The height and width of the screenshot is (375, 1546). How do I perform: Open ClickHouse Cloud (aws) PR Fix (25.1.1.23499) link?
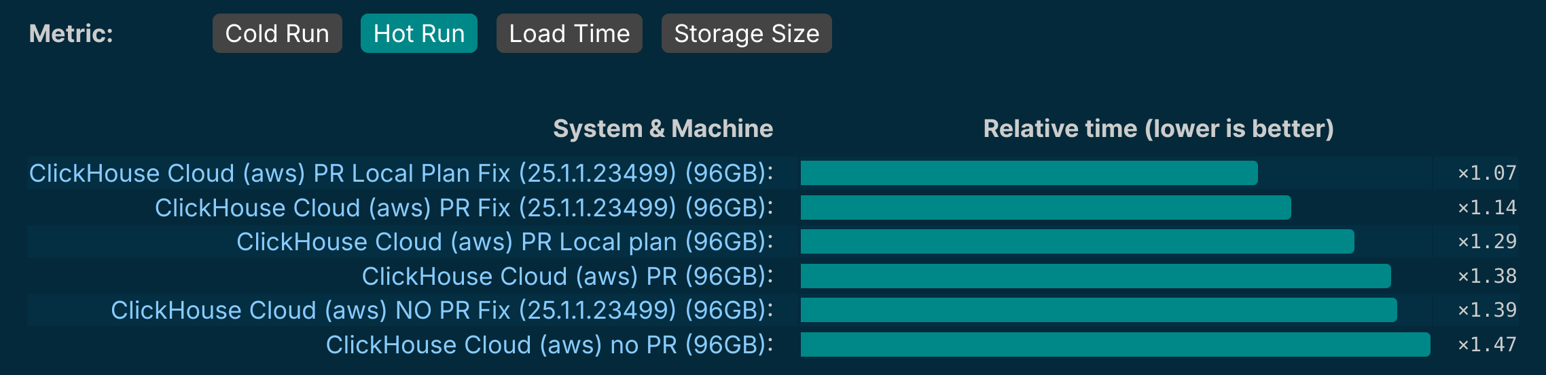coord(464,208)
